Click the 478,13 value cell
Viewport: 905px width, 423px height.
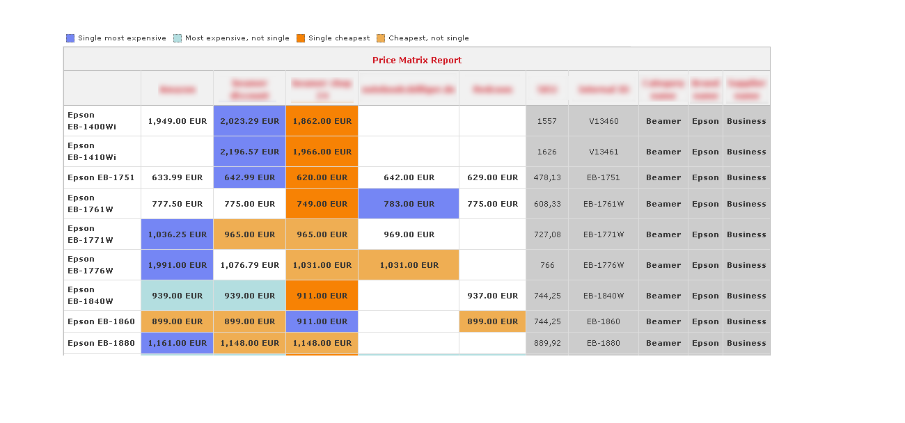click(x=547, y=177)
